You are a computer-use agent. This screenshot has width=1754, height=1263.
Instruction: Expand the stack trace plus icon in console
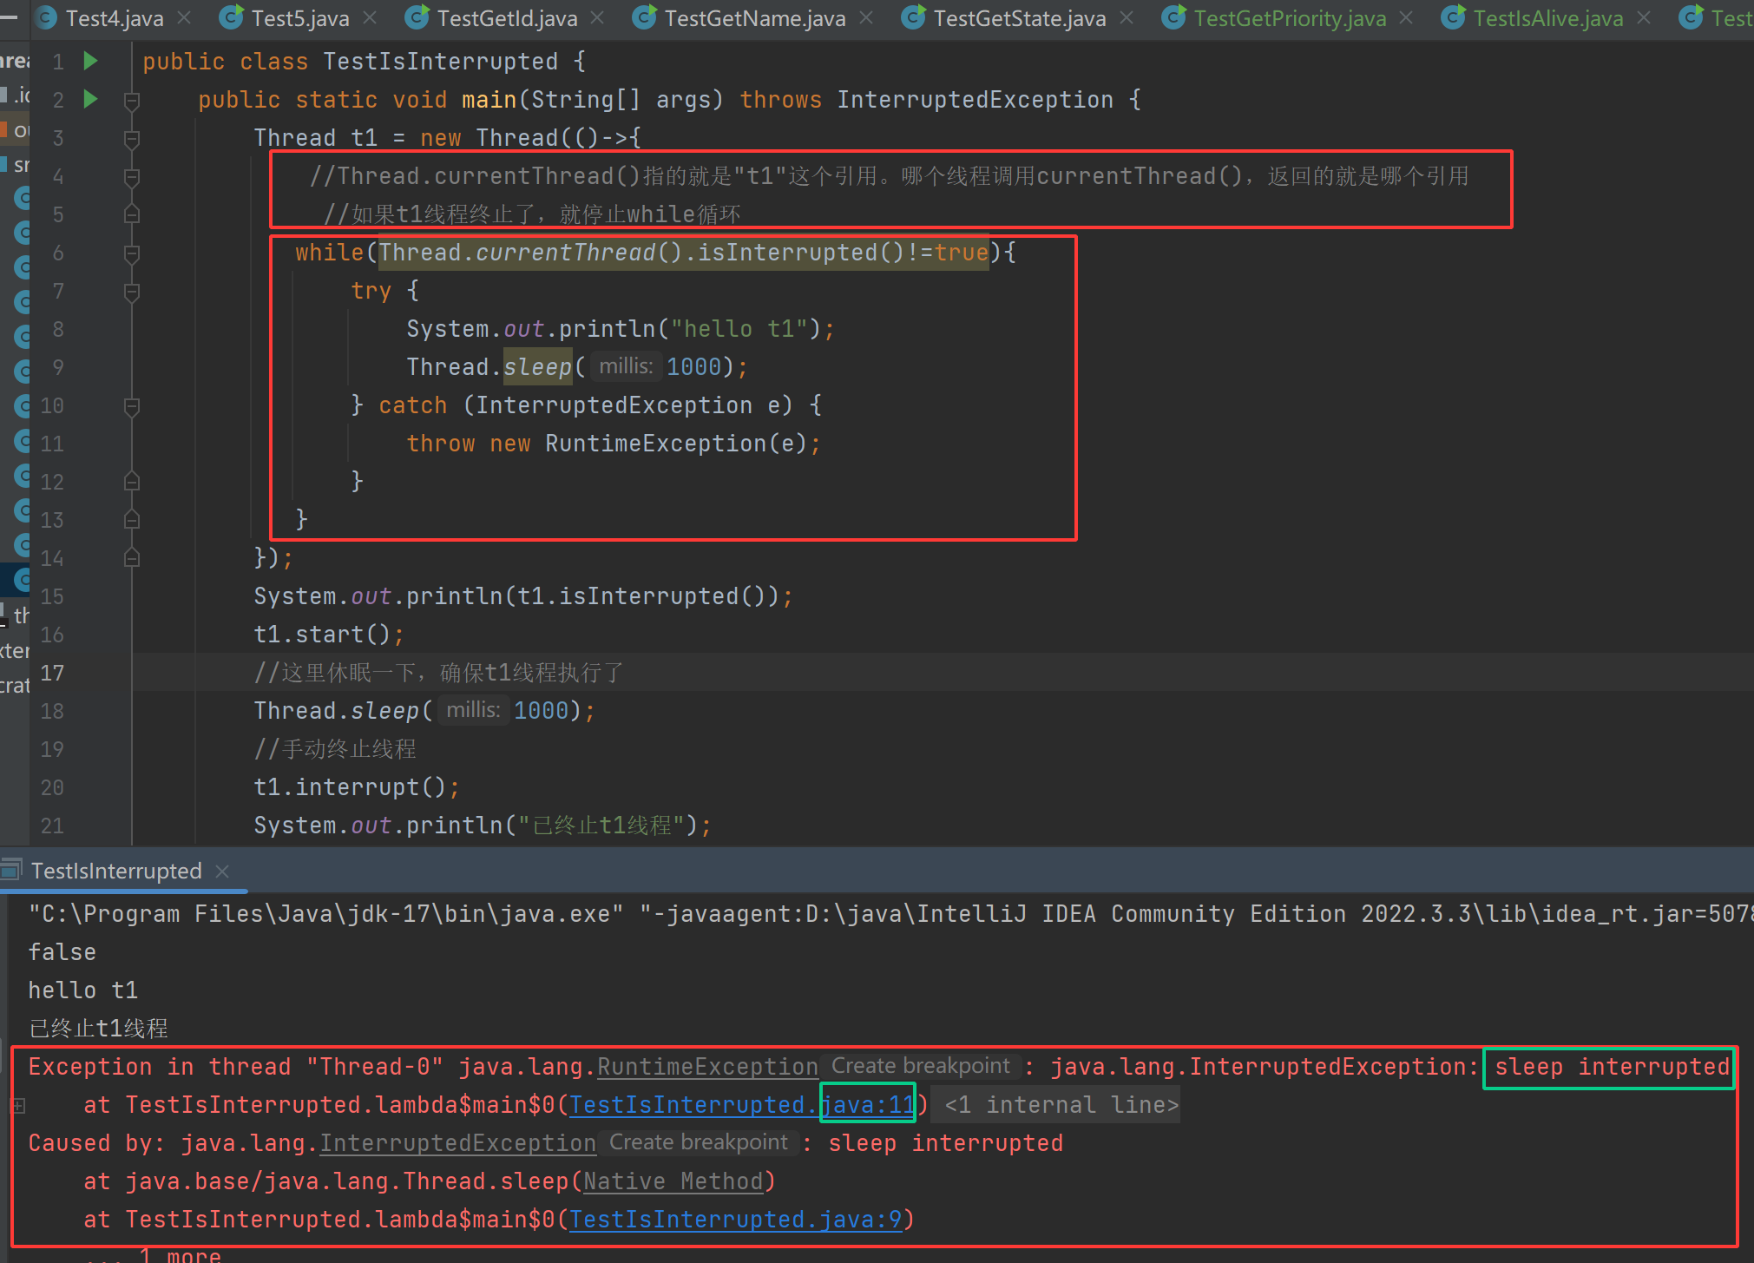pos(18,1105)
